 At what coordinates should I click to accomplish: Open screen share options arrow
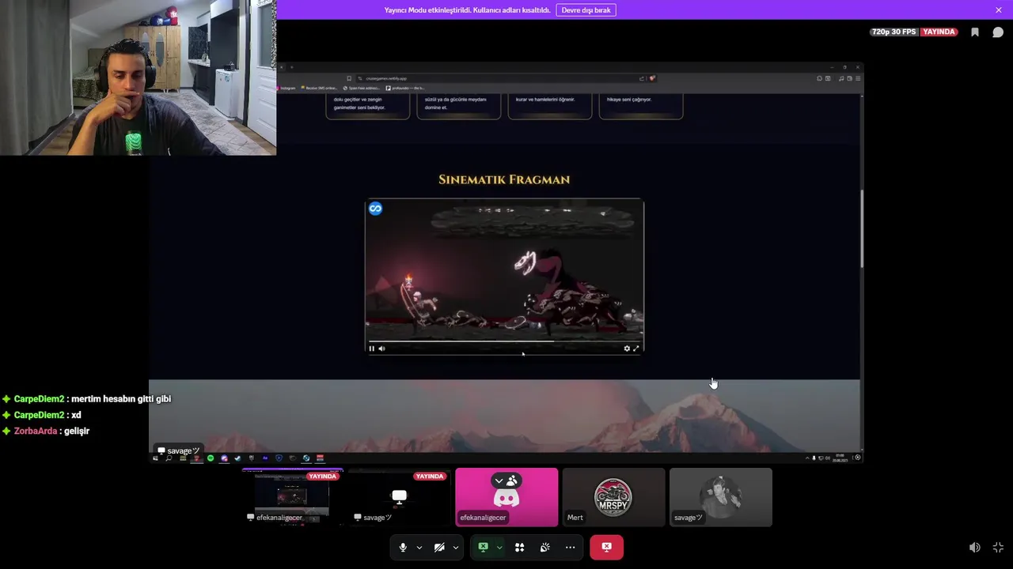click(x=499, y=548)
